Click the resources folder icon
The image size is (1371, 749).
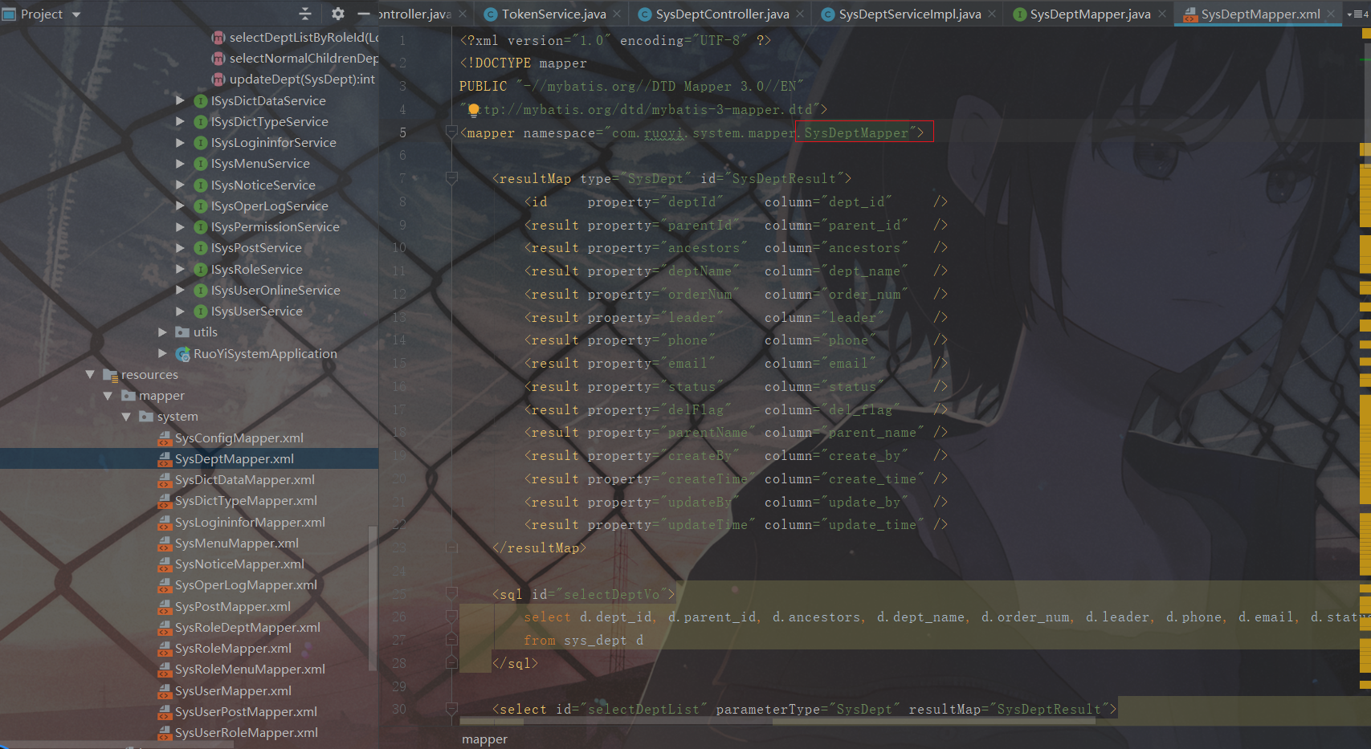pos(110,374)
